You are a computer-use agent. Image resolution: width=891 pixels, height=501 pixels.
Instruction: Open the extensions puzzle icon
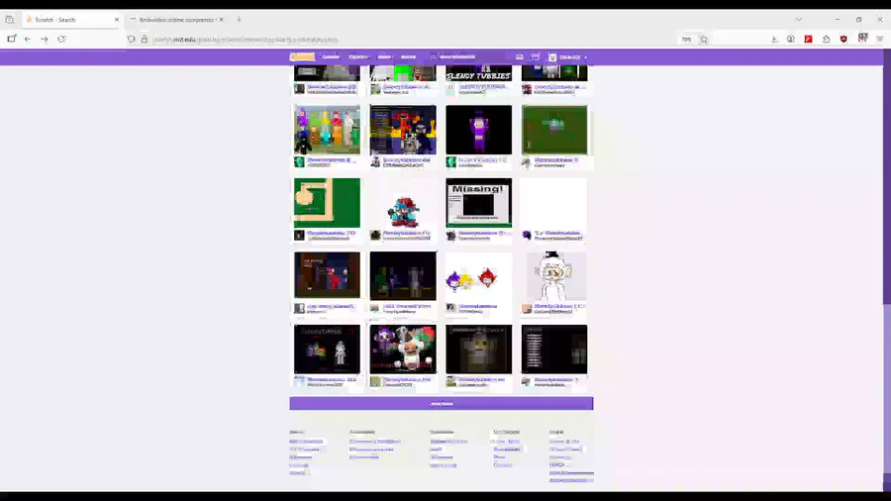pyautogui.click(x=827, y=40)
